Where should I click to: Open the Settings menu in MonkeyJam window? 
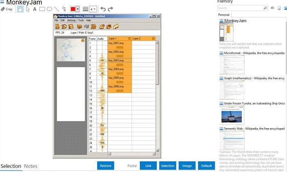tap(71, 20)
